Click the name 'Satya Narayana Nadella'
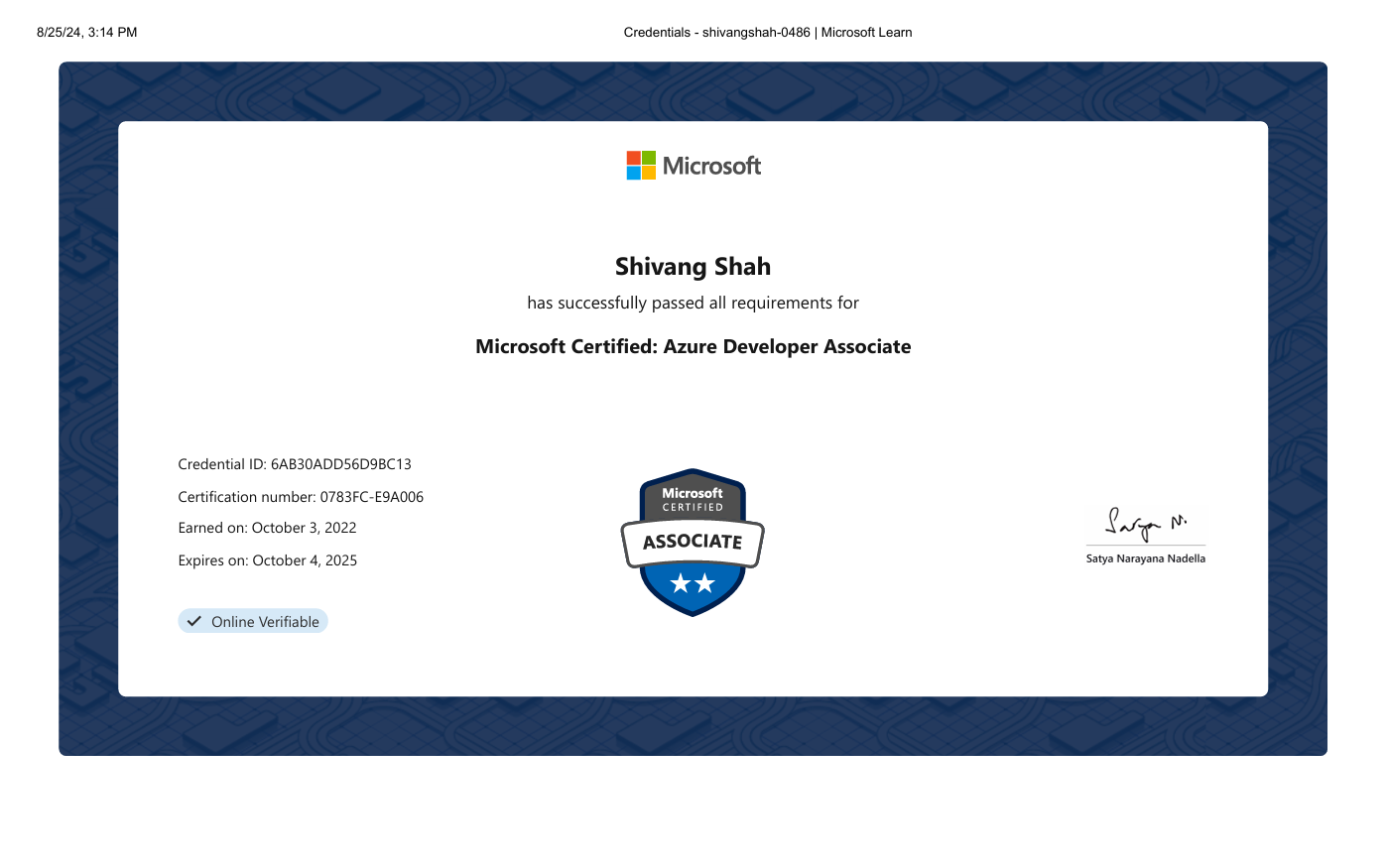The image size is (1389, 868). 1146,558
